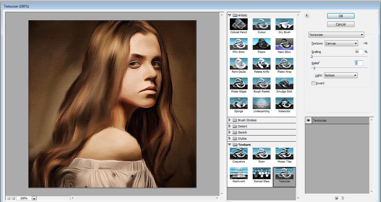Click the OK button
This screenshot has height=202, width=381.
click(x=341, y=16)
